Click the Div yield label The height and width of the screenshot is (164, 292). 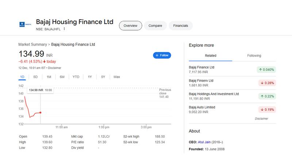point(77,148)
